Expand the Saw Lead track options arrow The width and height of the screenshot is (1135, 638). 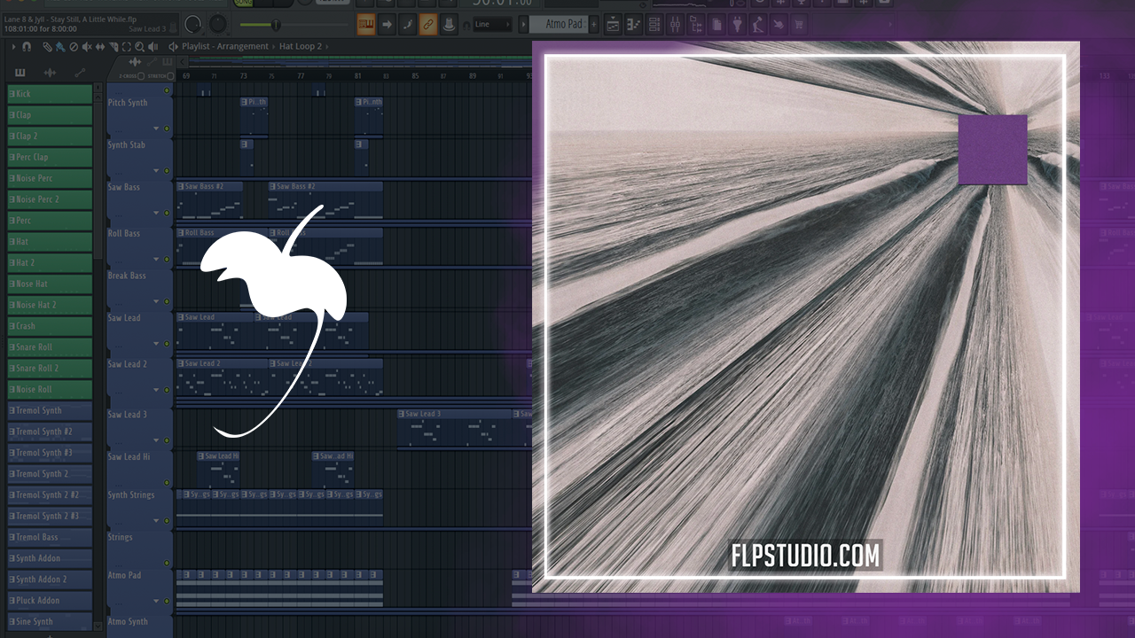[x=157, y=344]
